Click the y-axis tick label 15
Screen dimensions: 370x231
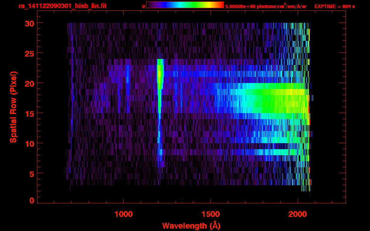pyautogui.click(x=29, y=113)
